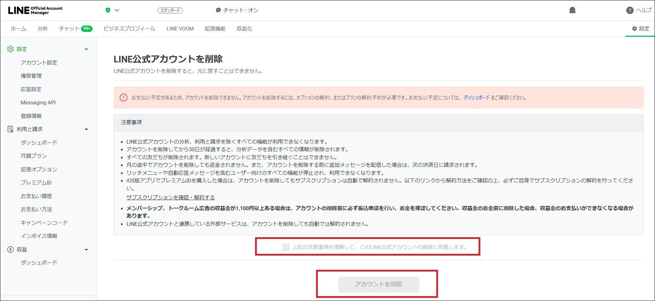Click the sidebar 設定 gear icon
Screen dimensions: 655x301
click(x=10, y=49)
